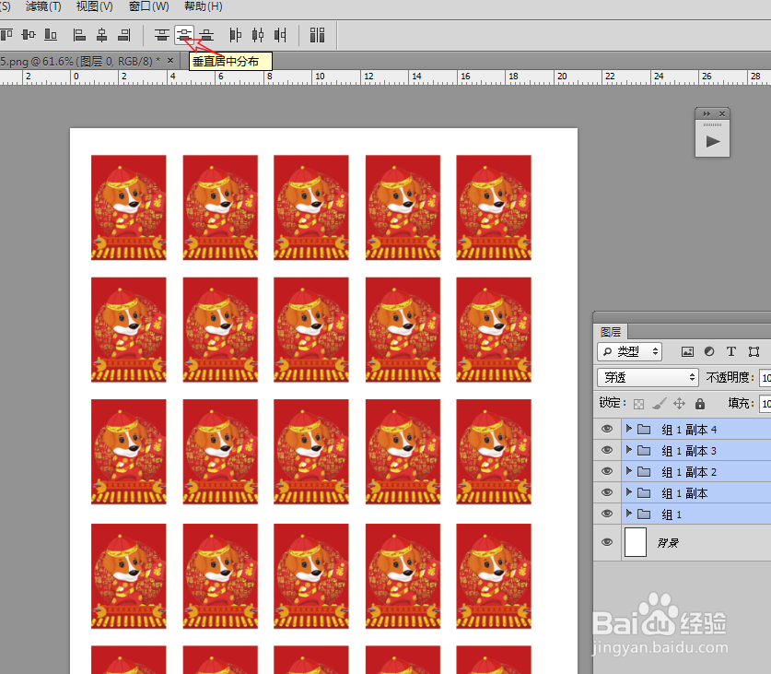This screenshot has width=771, height=674.
Task: Expand the 组 1 副本 3 group
Action: (628, 450)
